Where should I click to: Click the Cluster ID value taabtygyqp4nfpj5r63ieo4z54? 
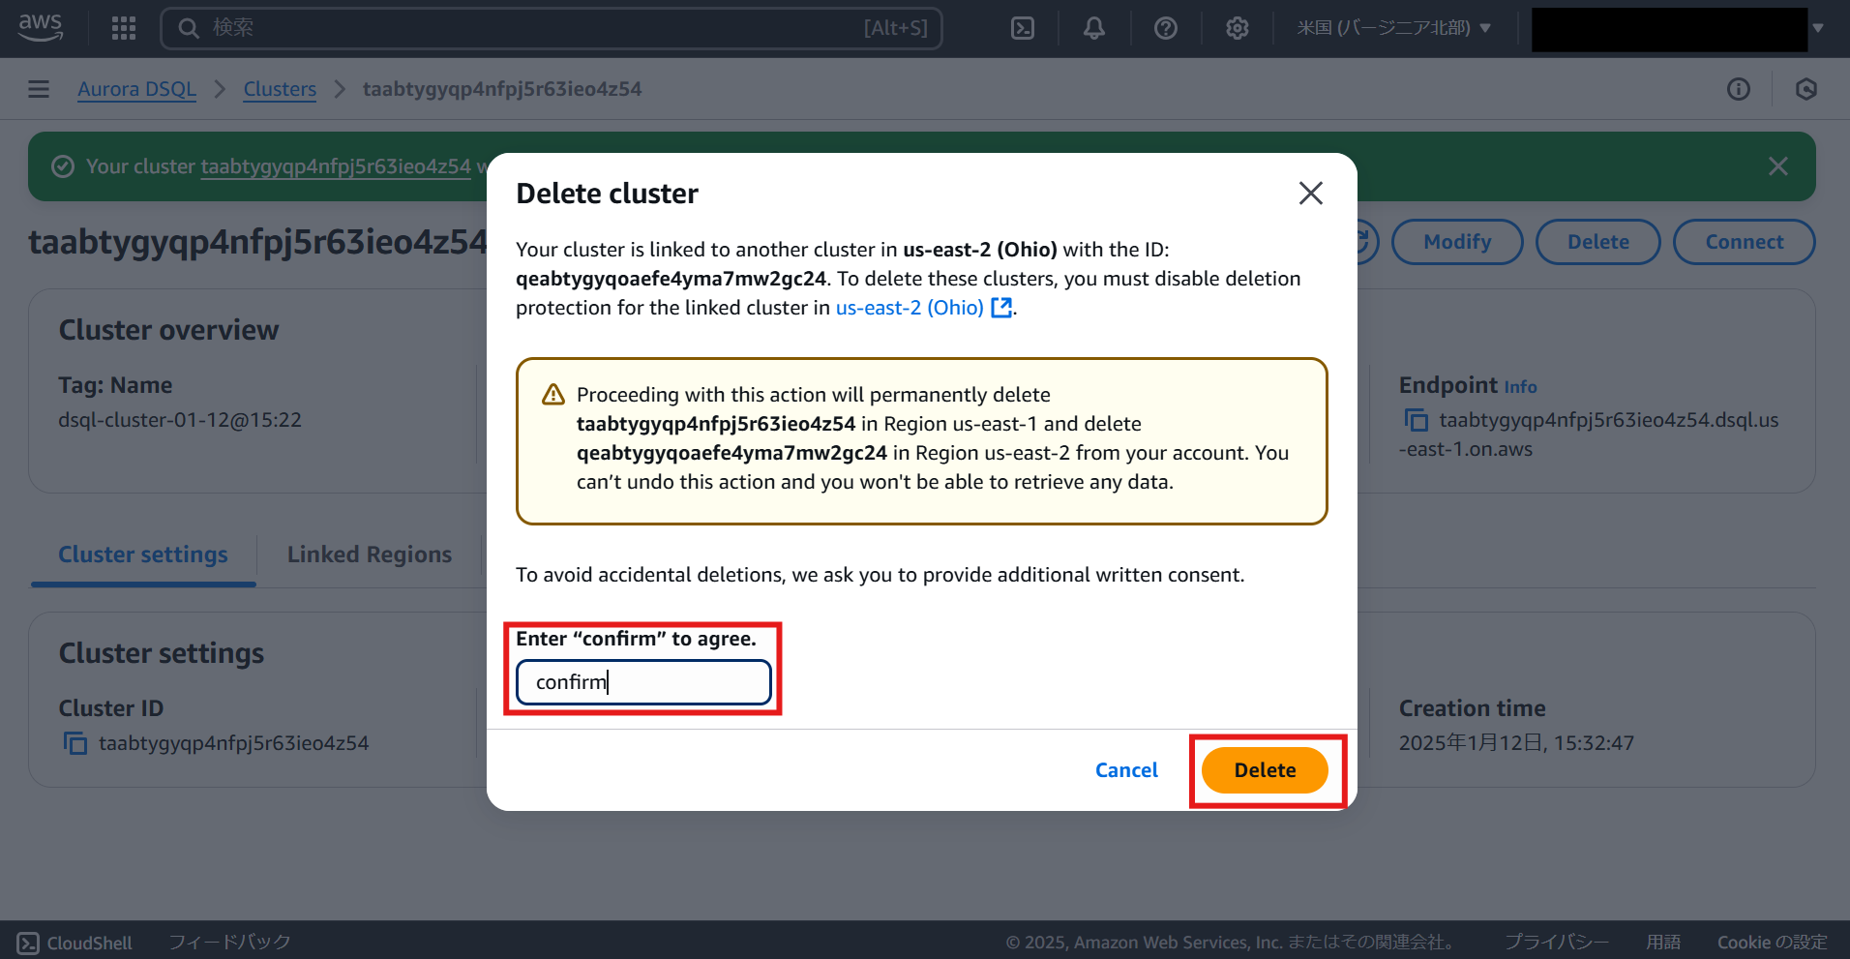[234, 743]
